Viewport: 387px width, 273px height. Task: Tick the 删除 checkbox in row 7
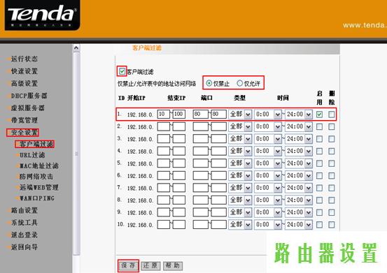332,188
